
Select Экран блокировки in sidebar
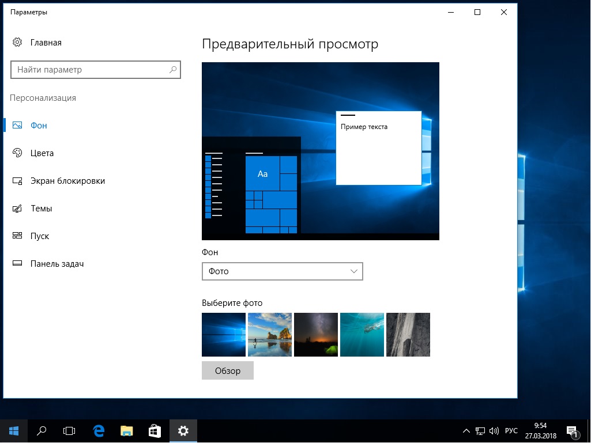[67, 181]
